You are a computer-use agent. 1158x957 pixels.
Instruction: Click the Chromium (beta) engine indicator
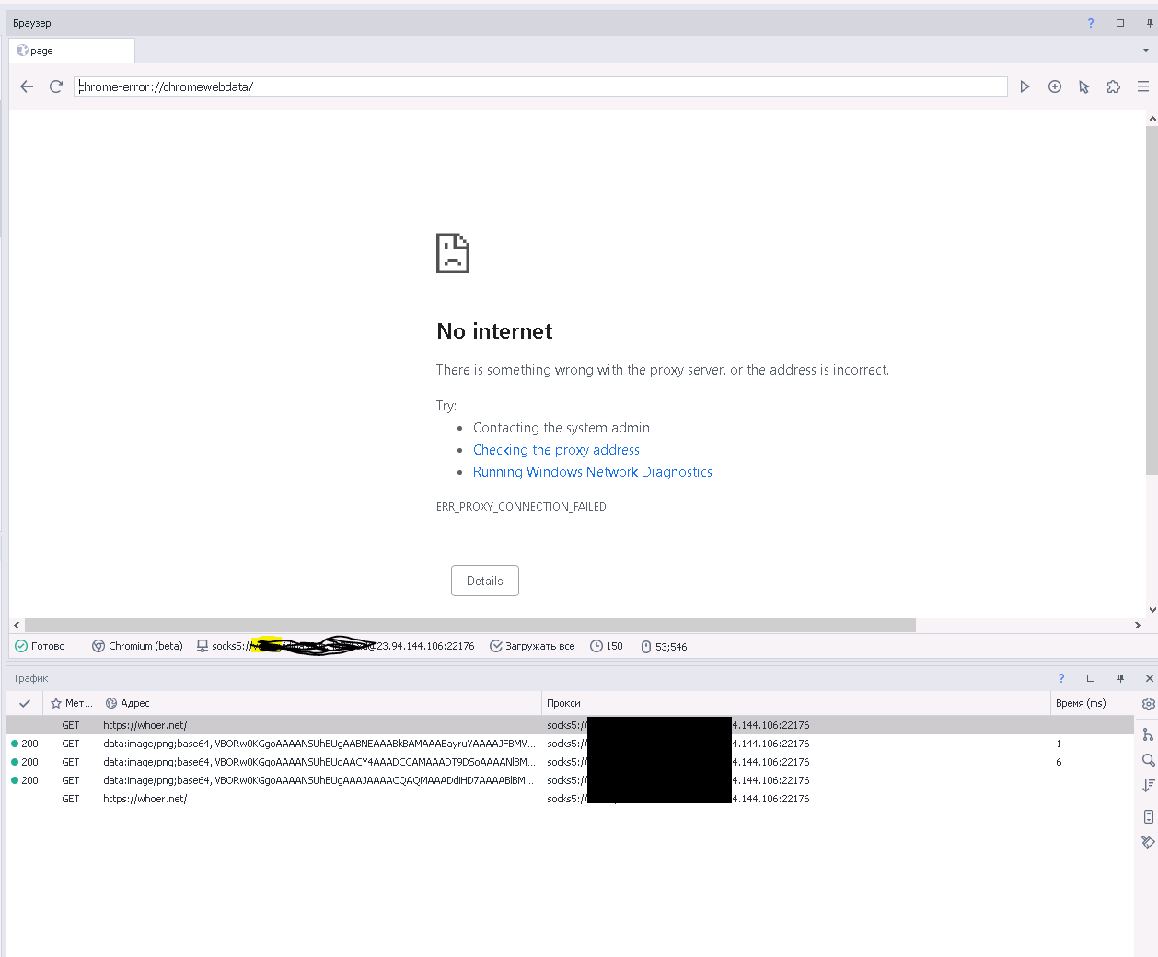[x=137, y=646]
